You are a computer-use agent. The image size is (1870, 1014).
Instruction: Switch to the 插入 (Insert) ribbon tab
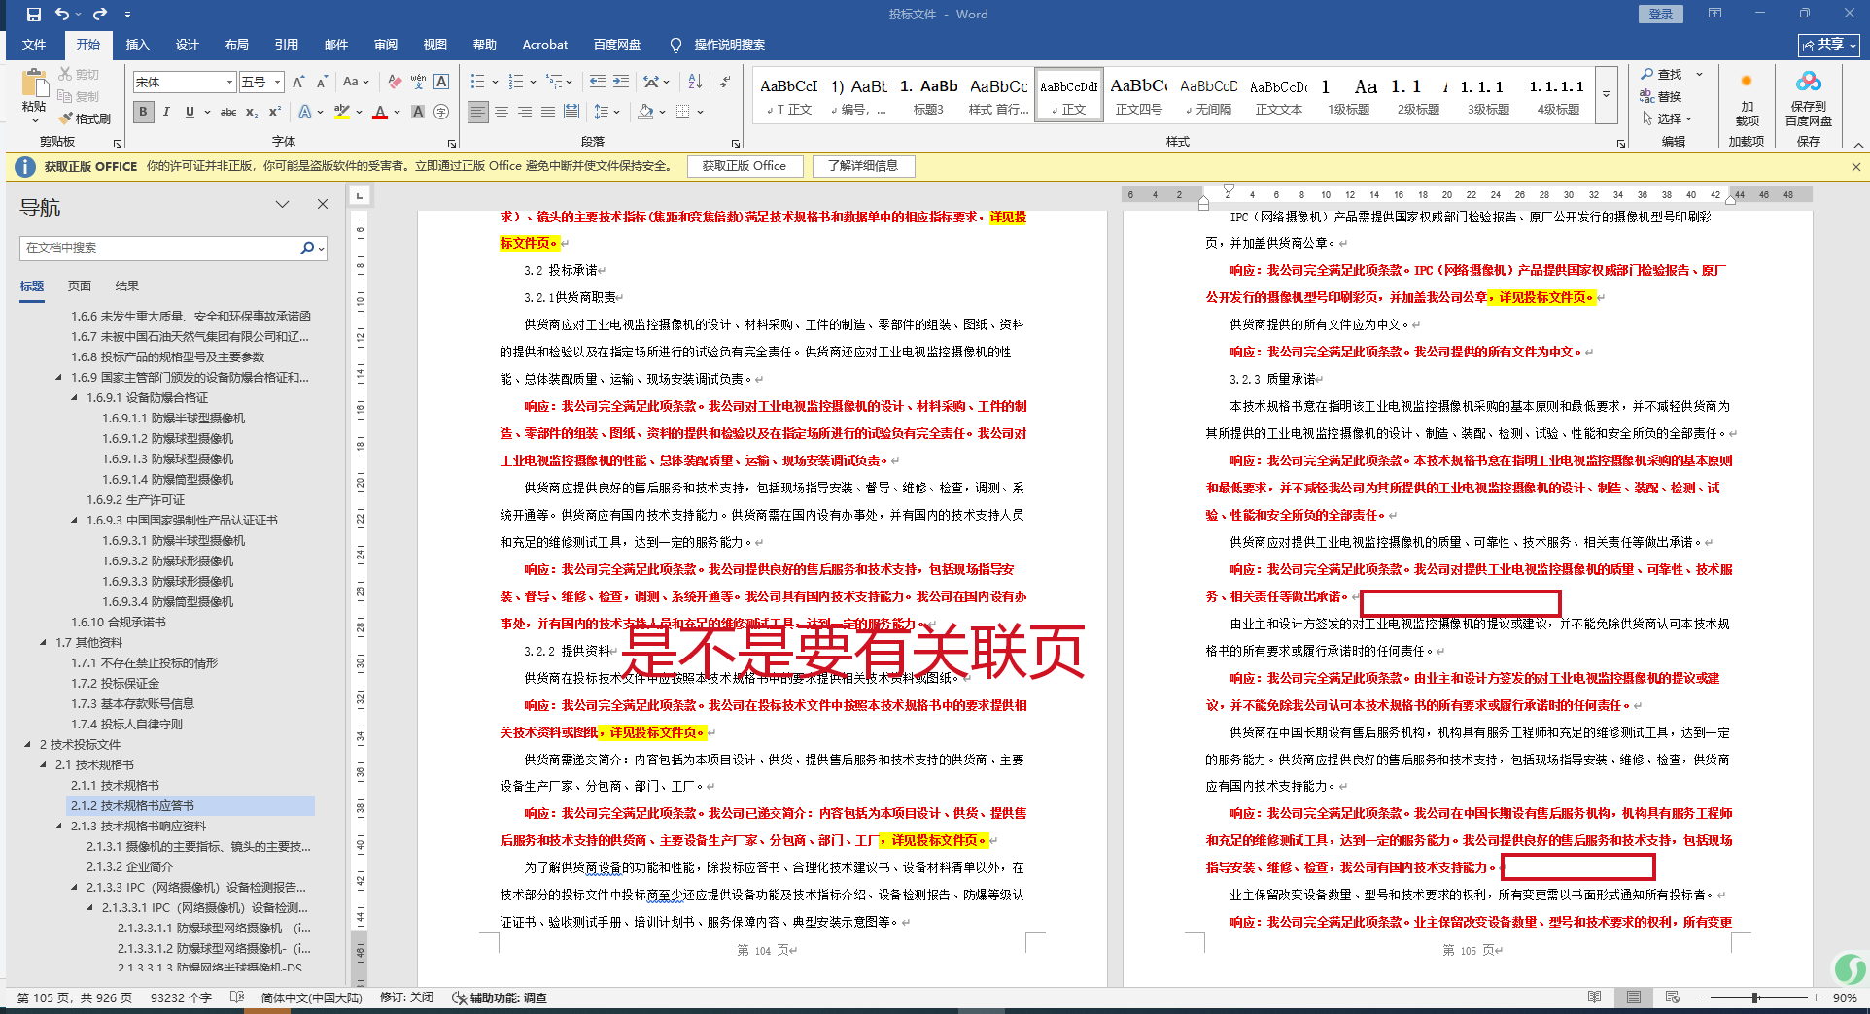(138, 45)
